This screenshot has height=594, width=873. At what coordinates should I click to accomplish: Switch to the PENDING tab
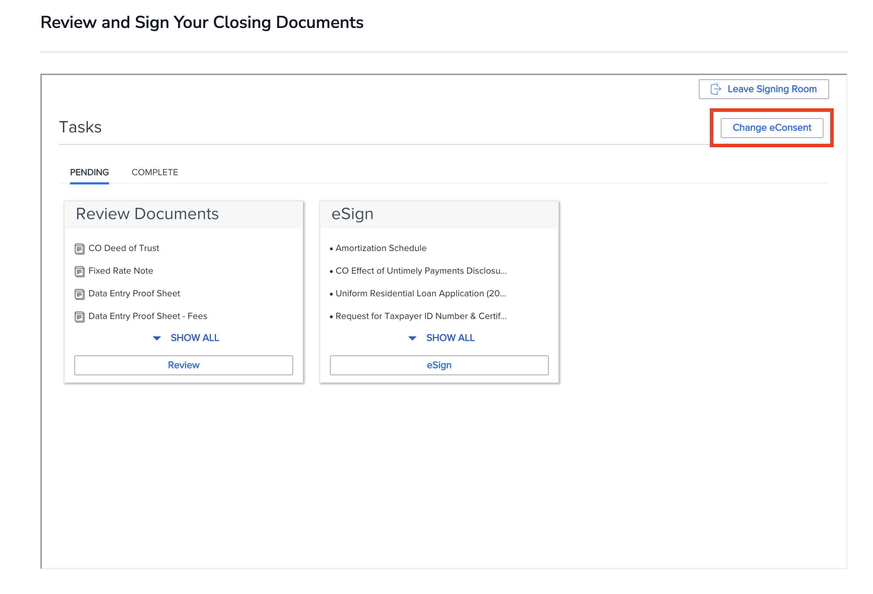pyautogui.click(x=90, y=172)
